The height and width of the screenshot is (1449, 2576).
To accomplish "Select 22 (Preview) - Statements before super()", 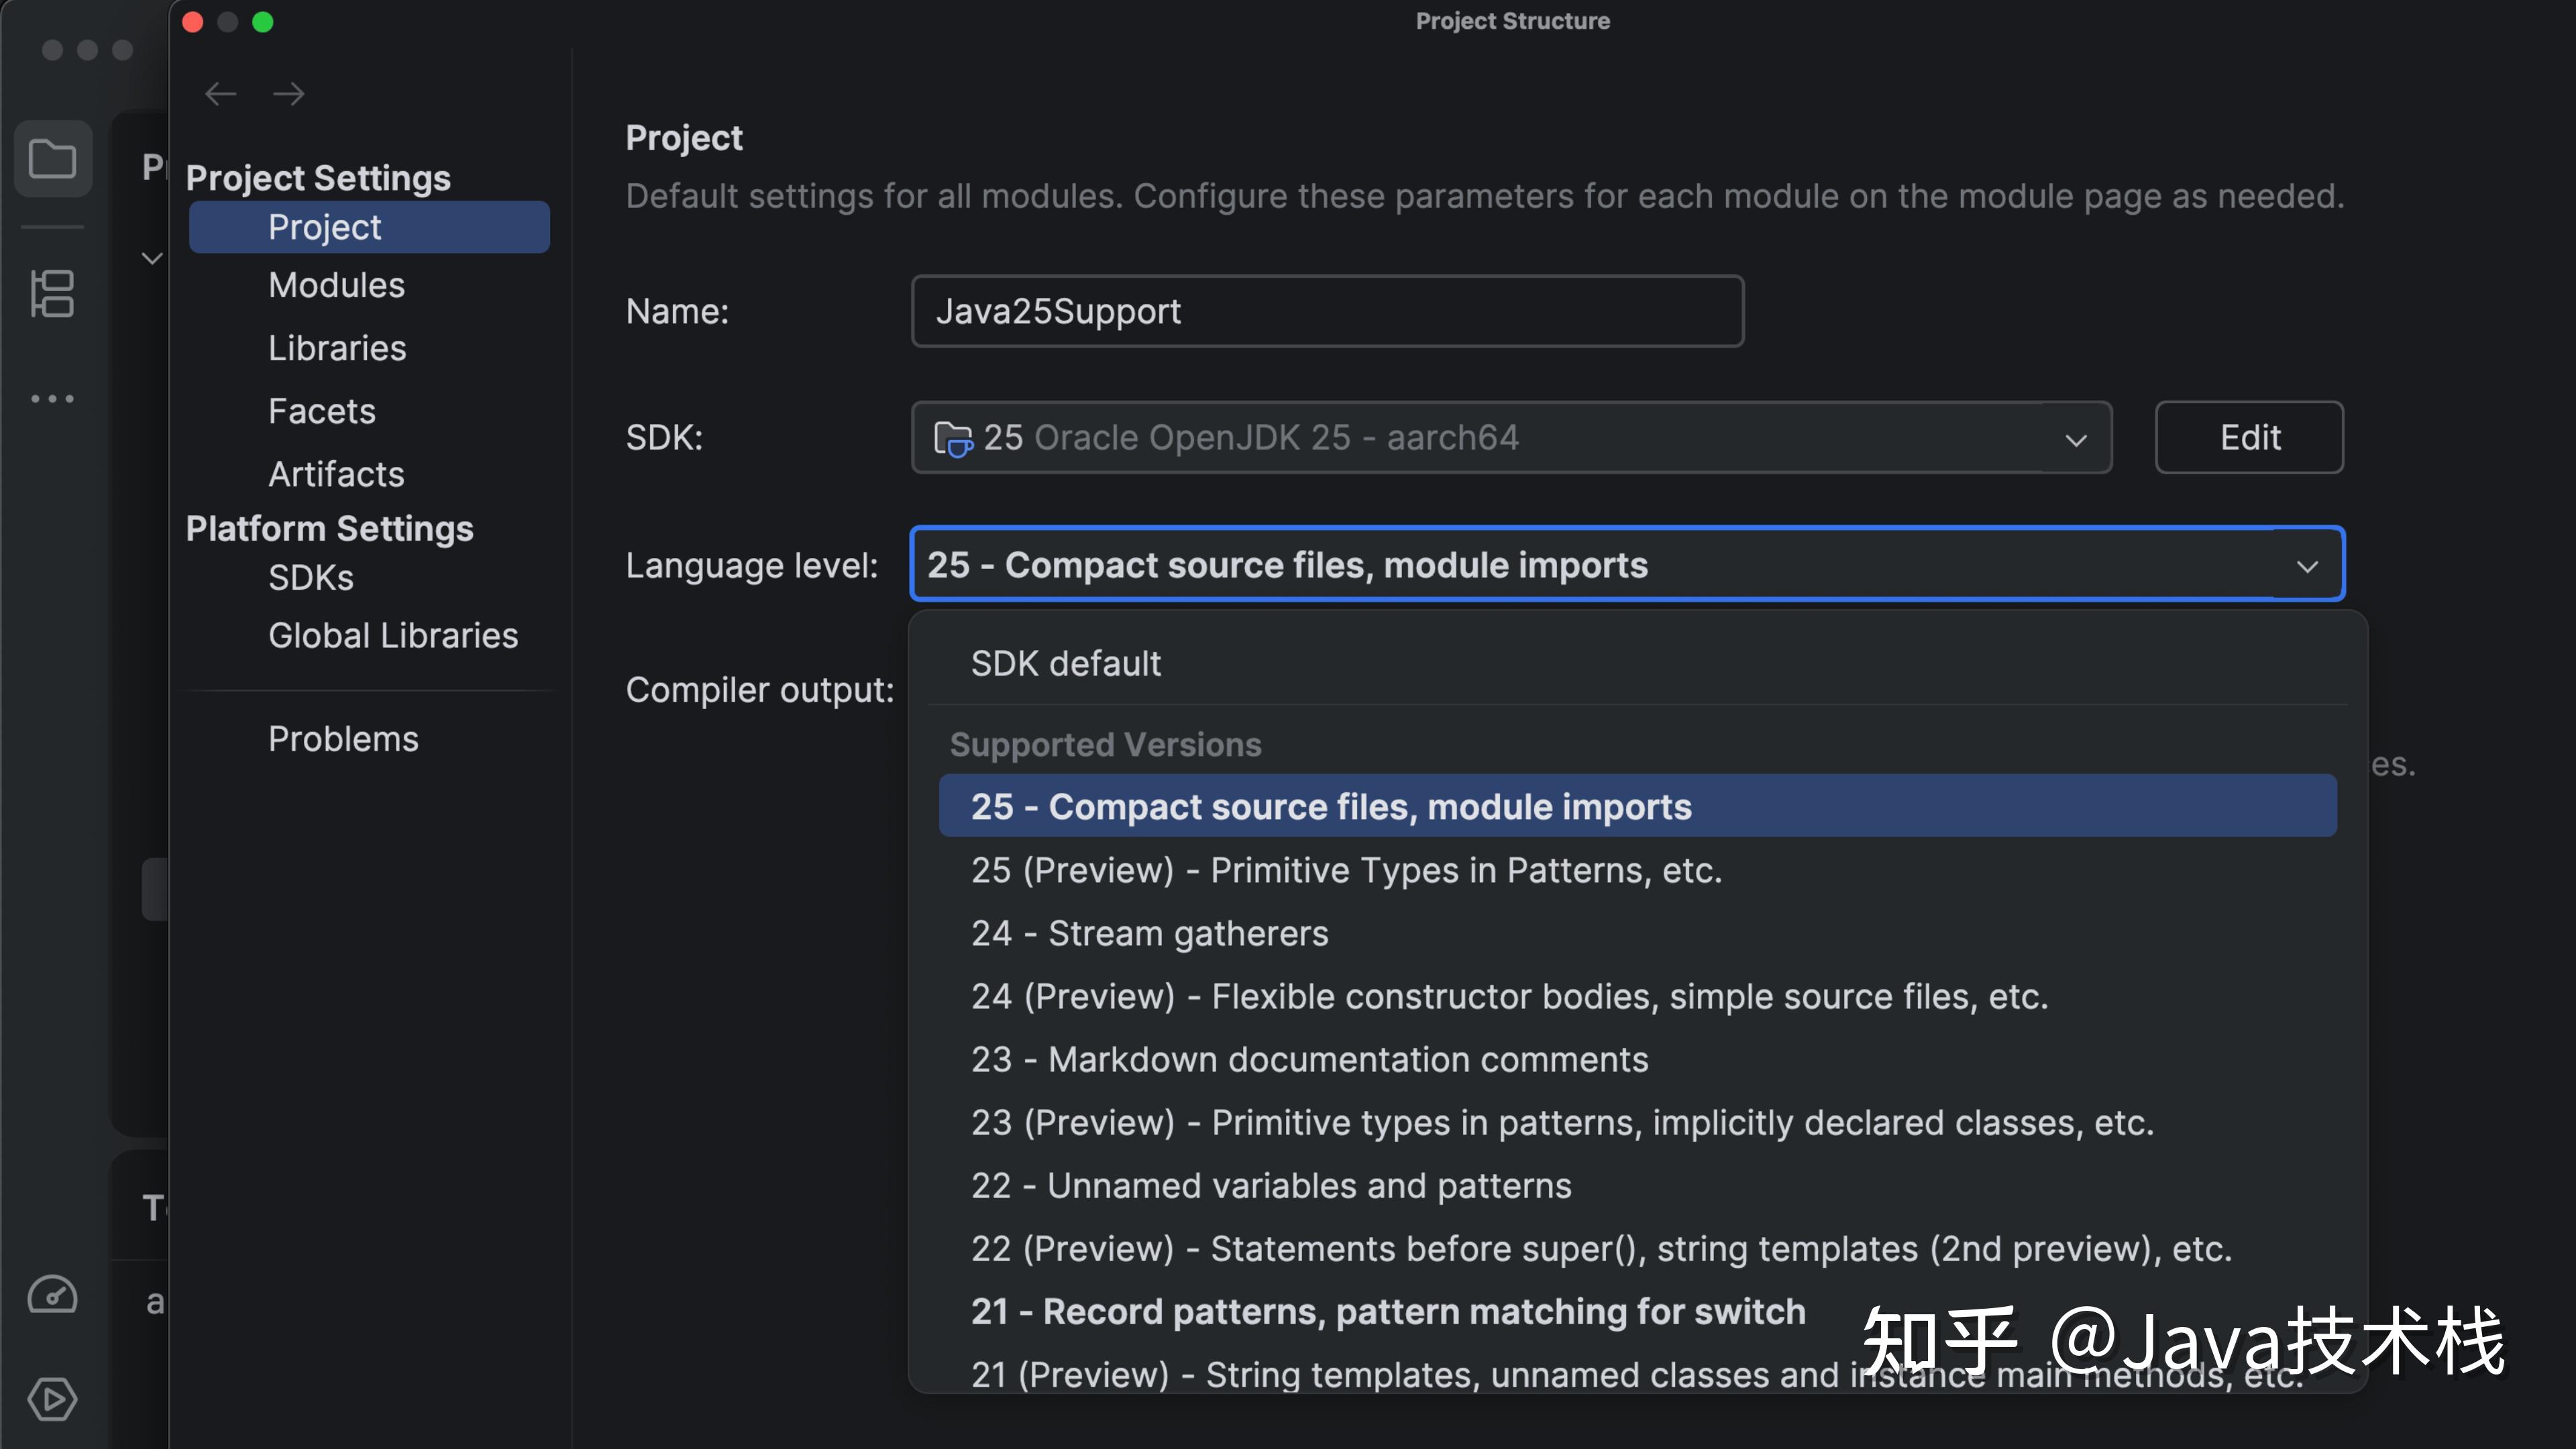I will pos(1637,1248).
